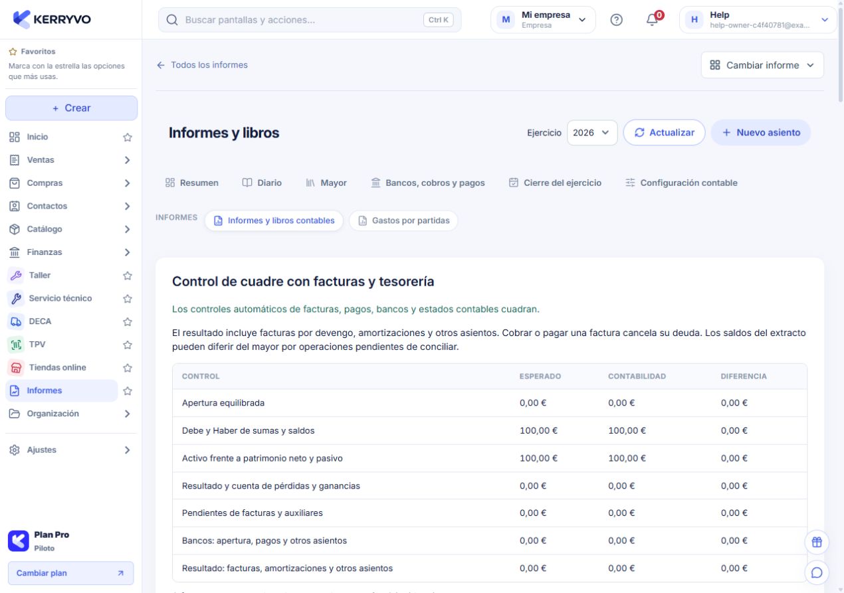
Task: Expand the Ventas submenu chevron
Action: pyautogui.click(x=127, y=160)
